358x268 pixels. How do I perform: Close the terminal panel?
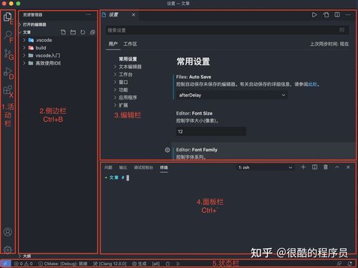(348, 167)
